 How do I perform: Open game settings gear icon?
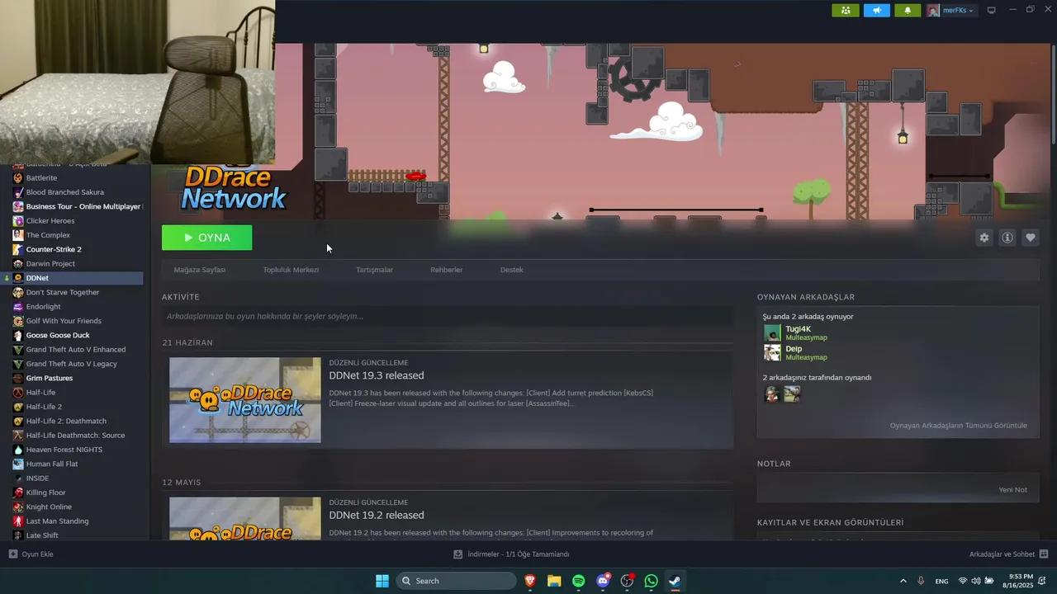pos(984,238)
